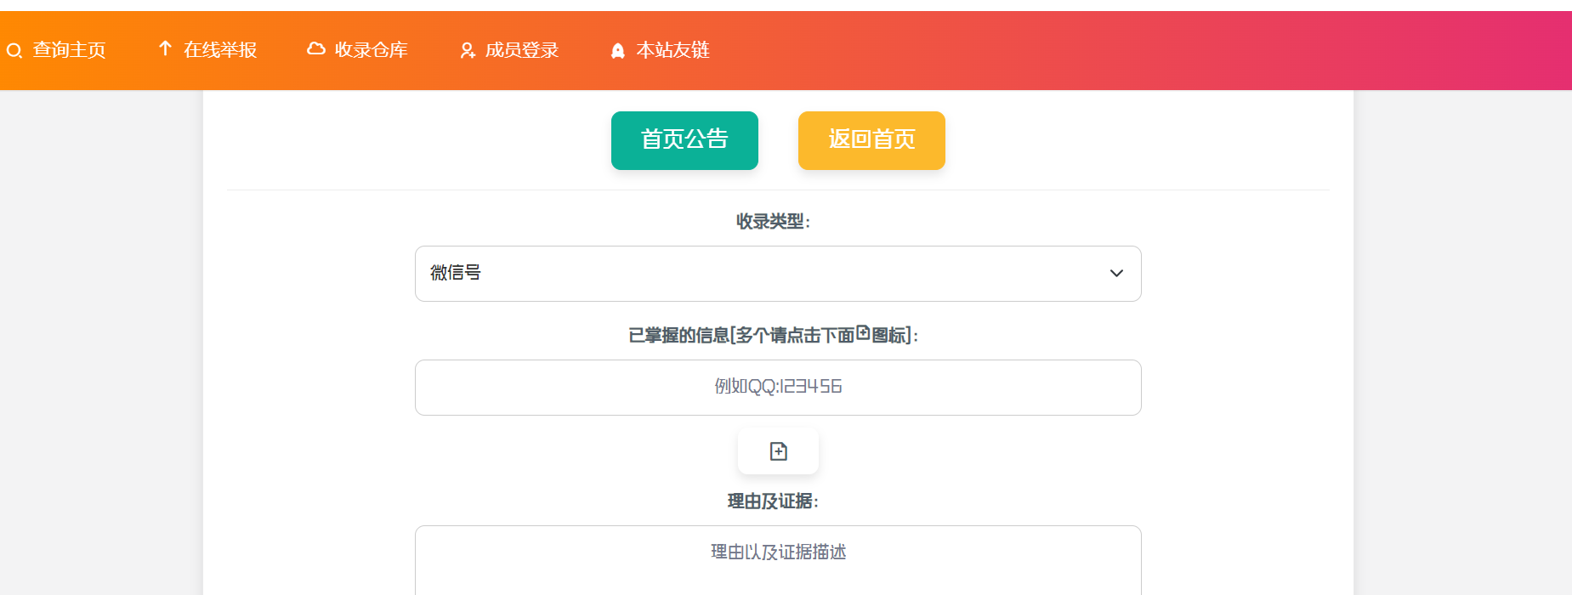Click the up-arrow icon beside 在线举报
Viewport: 1572px width, 595px height.
pos(166,49)
